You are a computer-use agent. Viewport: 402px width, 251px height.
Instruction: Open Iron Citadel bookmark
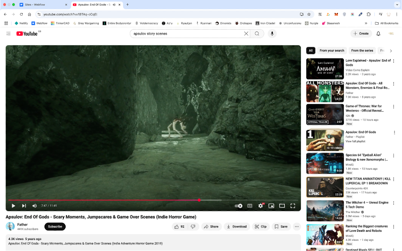click(x=265, y=23)
